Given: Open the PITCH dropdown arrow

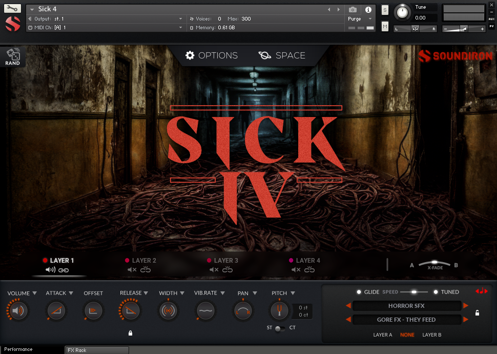Looking at the screenshot, I should click(293, 293).
